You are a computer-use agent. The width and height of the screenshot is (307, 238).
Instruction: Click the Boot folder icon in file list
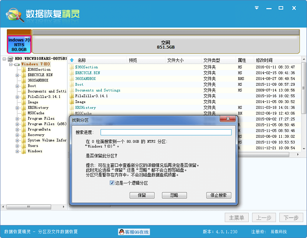[72, 85]
